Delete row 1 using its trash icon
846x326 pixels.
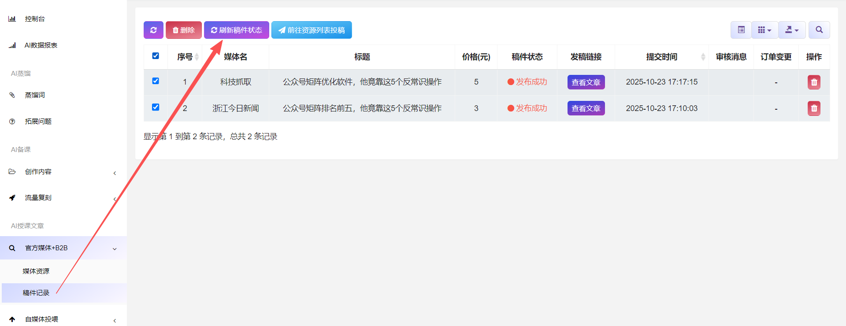814,82
